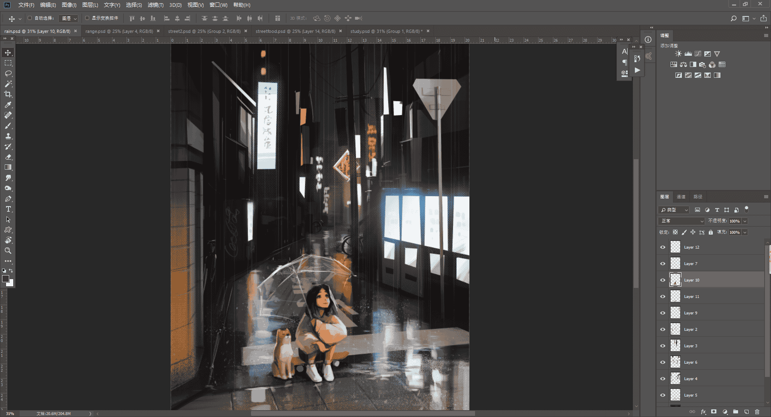Open the auto-select target dropdown
Image resolution: width=771 pixels, height=417 pixels.
click(x=68, y=18)
